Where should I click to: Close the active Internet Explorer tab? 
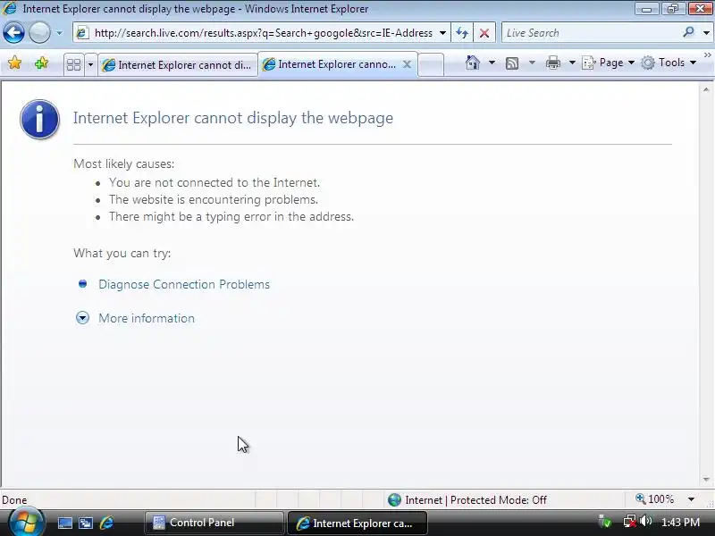[408, 64]
